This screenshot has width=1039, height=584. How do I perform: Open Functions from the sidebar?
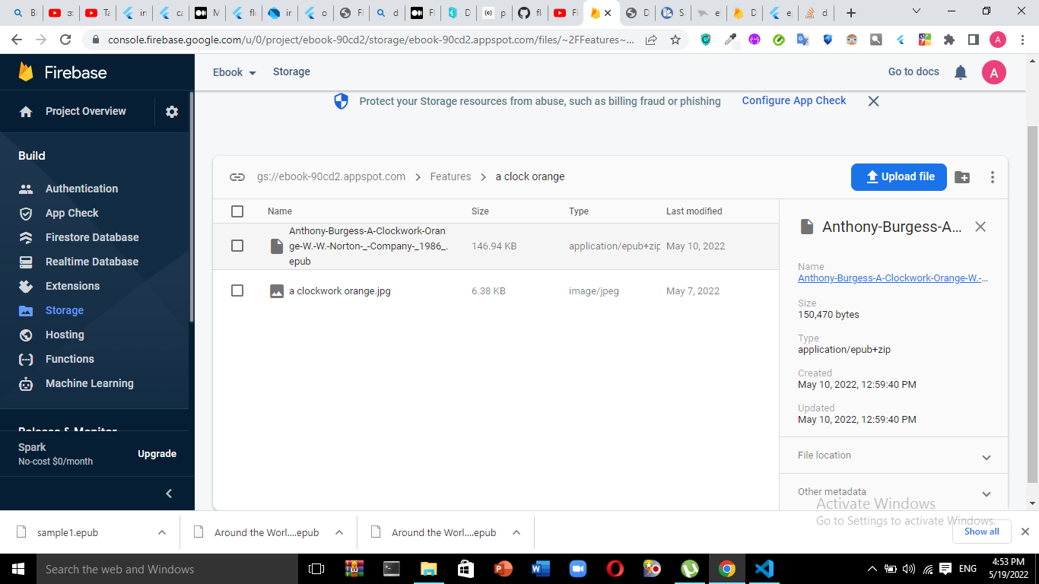point(70,359)
